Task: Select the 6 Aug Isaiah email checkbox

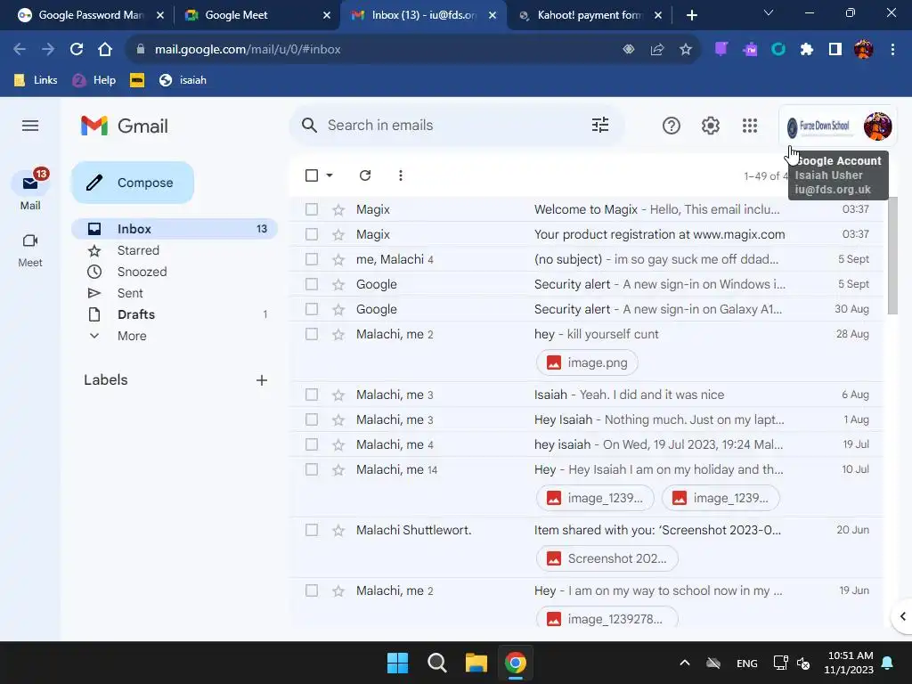Action: (x=312, y=395)
